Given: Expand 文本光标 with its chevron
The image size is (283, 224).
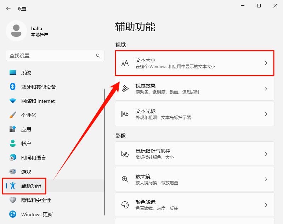Looking at the screenshot, I should click(266, 114).
